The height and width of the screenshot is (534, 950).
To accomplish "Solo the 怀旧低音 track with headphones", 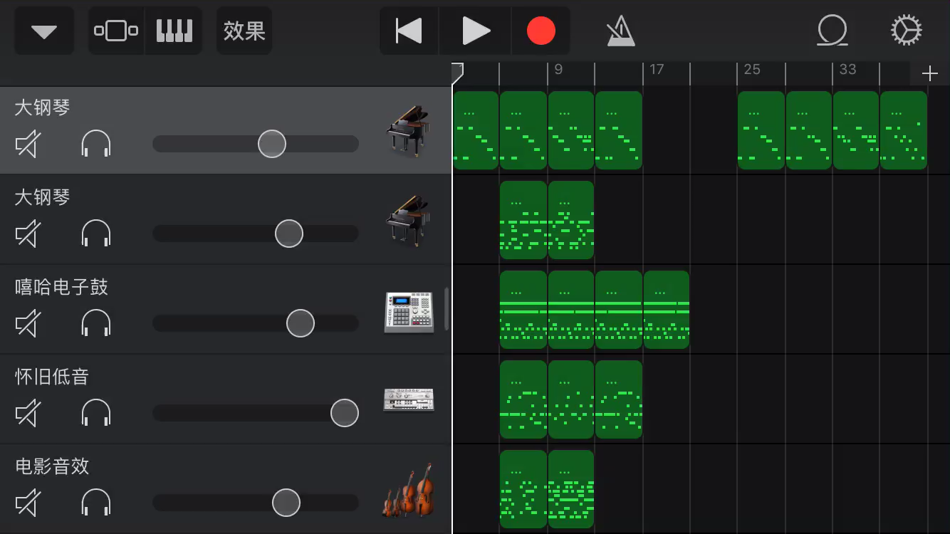I will point(96,413).
